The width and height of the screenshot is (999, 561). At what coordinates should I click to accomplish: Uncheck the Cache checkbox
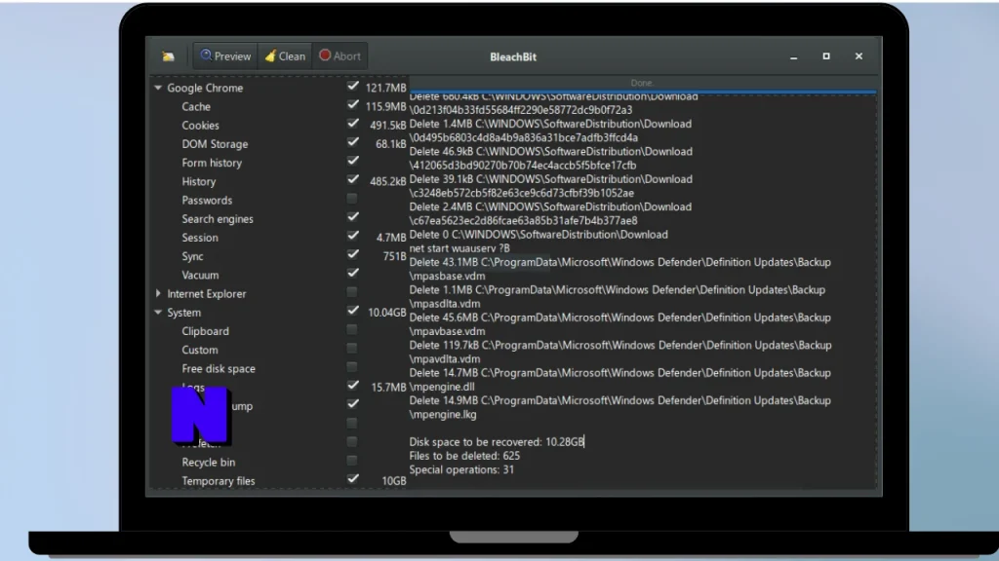(352, 104)
